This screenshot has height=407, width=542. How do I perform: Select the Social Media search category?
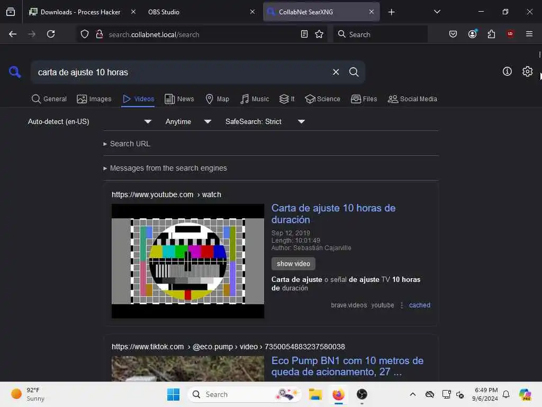pyautogui.click(x=412, y=99)
